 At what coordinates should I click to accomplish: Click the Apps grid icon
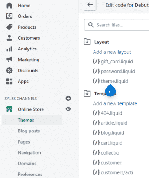pyautogui.click(x=9, y=81)
